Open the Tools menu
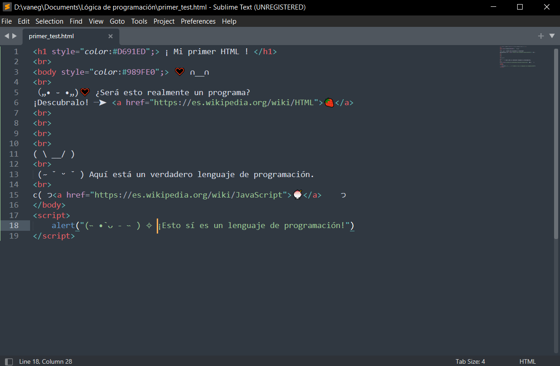560x366 pixels. 139,21
